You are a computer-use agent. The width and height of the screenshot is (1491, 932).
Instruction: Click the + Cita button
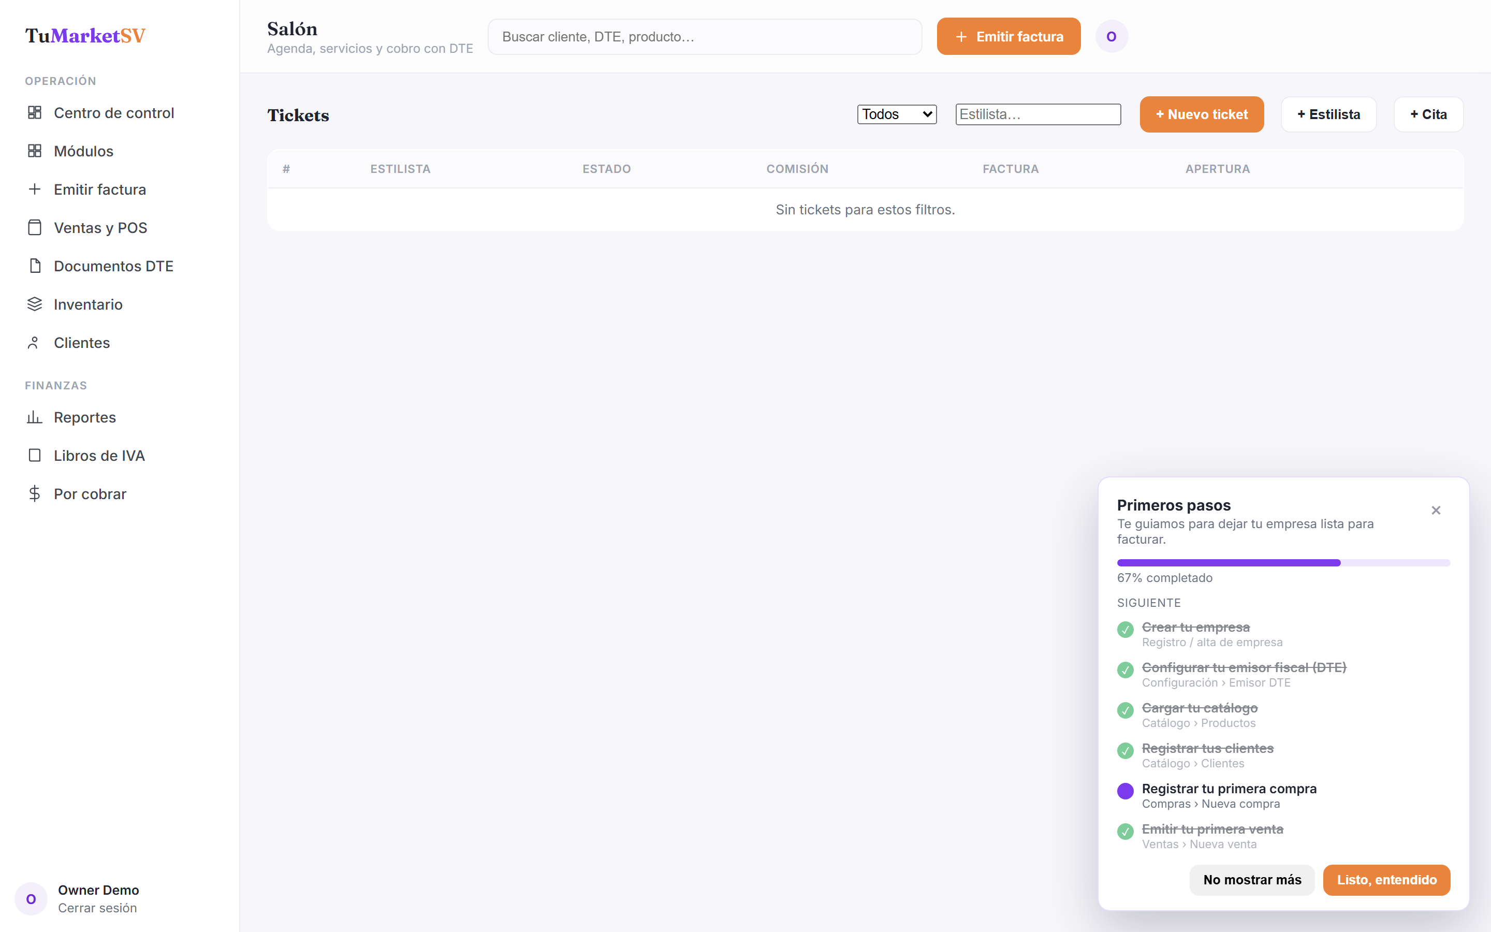coord(1428,114)
